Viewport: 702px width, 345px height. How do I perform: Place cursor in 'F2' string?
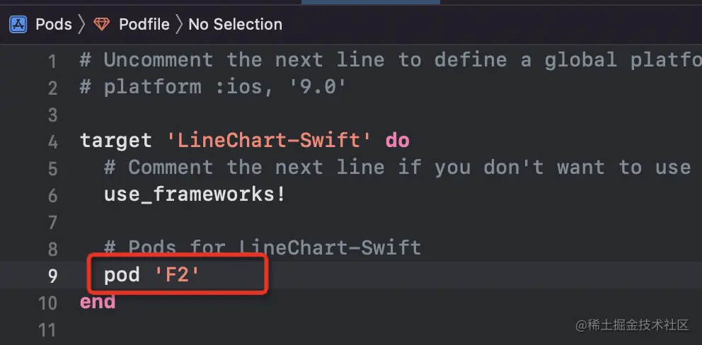[x=177, y=275]
